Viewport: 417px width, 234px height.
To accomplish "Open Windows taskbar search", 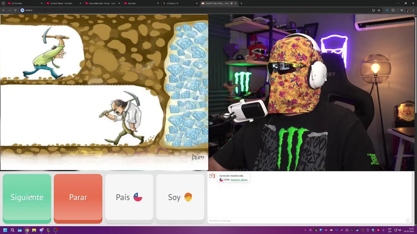I will tap(12, 230).
